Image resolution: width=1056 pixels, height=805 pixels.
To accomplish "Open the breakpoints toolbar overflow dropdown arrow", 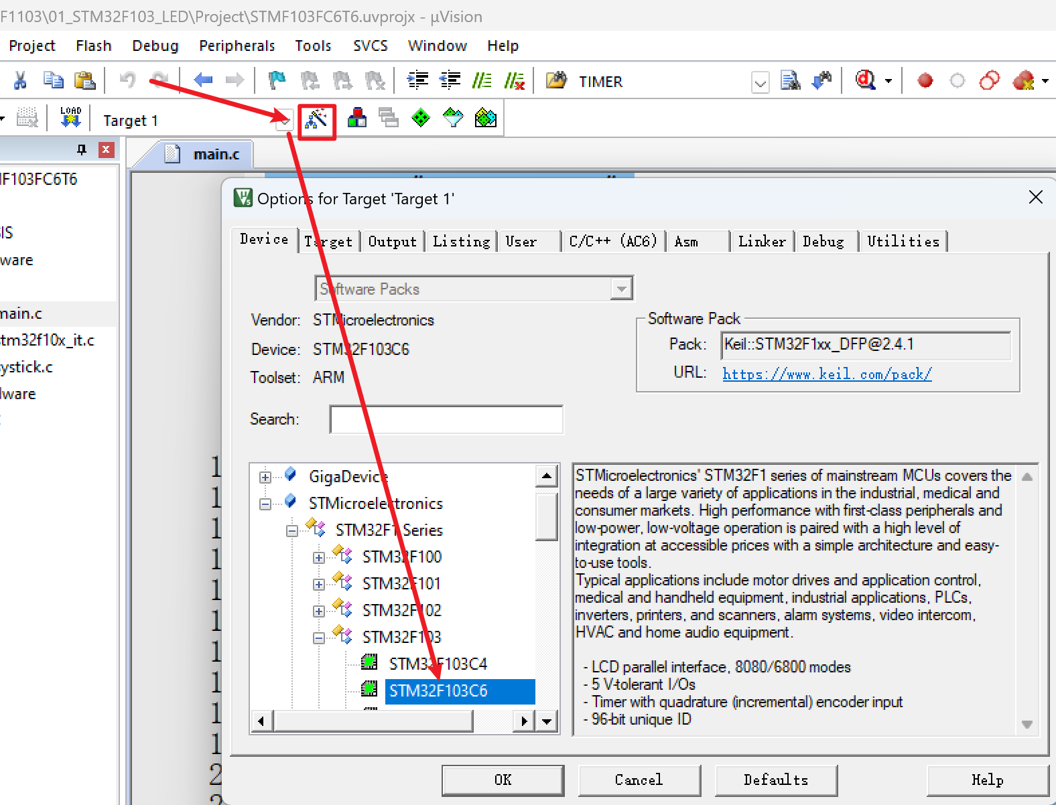I will pos(1045,82).
